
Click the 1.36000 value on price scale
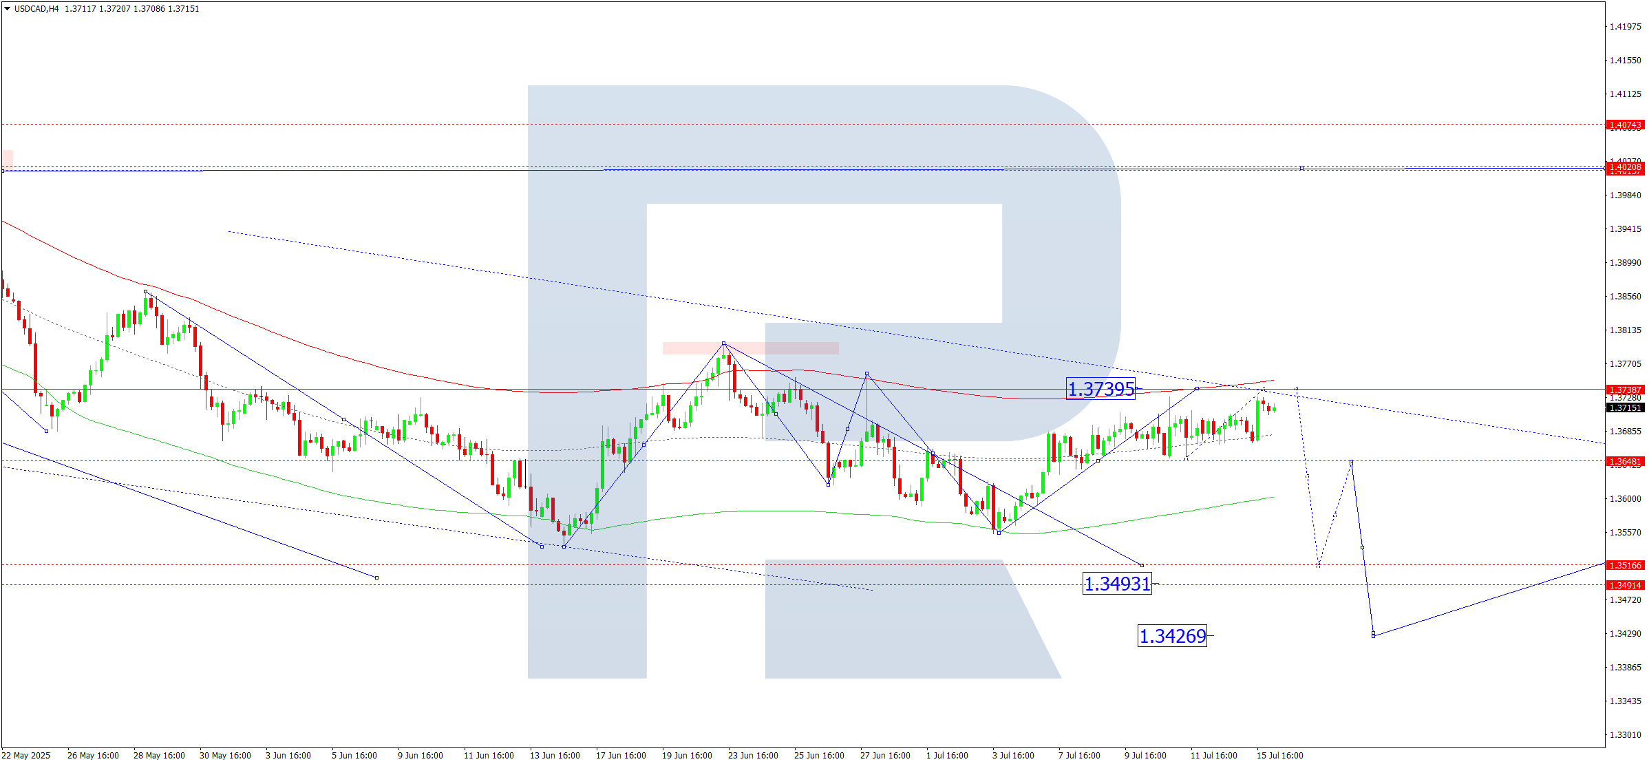(1625, 498)
